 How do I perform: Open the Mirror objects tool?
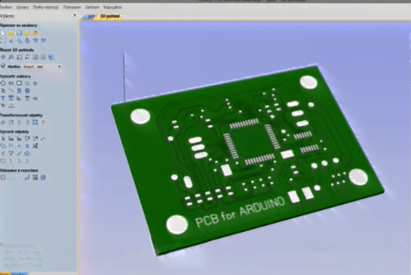pyautogui.click(x=27, y=122)
